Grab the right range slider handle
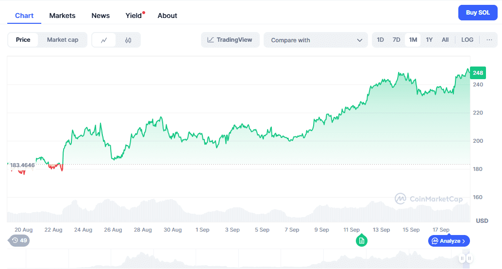502x269 pixels. 469,258
